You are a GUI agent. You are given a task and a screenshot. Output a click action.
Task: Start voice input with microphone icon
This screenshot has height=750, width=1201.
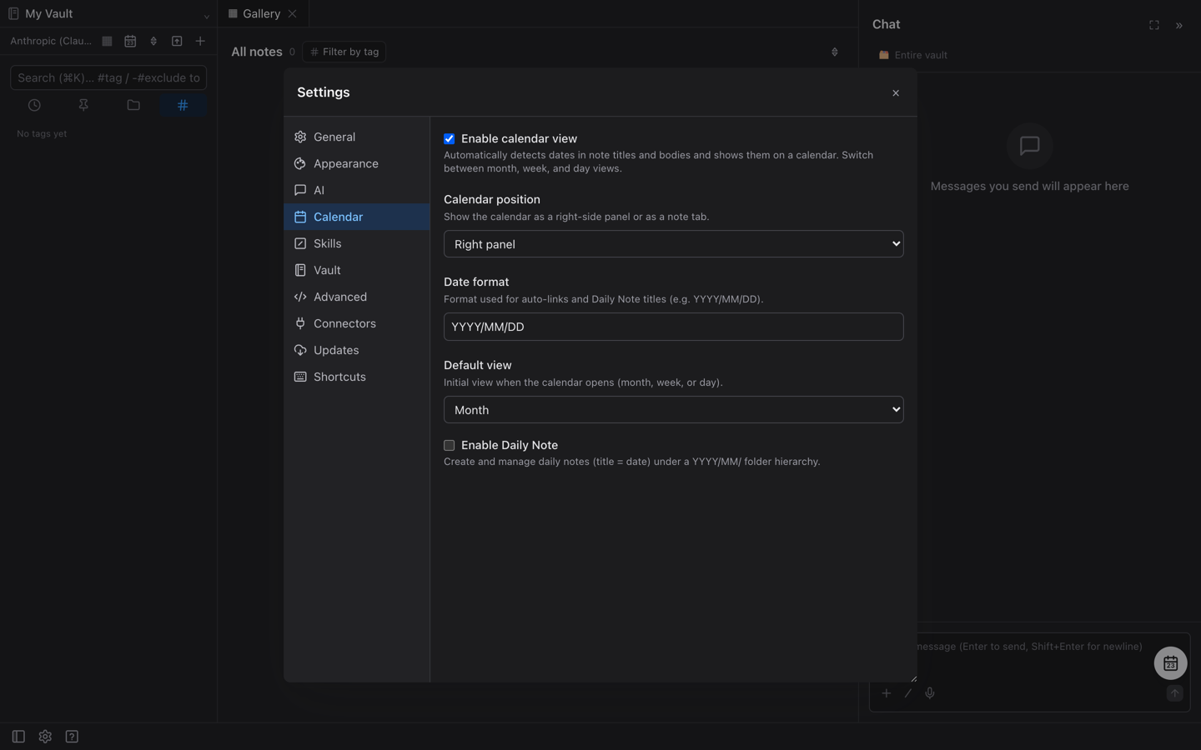tap(930, 693)
